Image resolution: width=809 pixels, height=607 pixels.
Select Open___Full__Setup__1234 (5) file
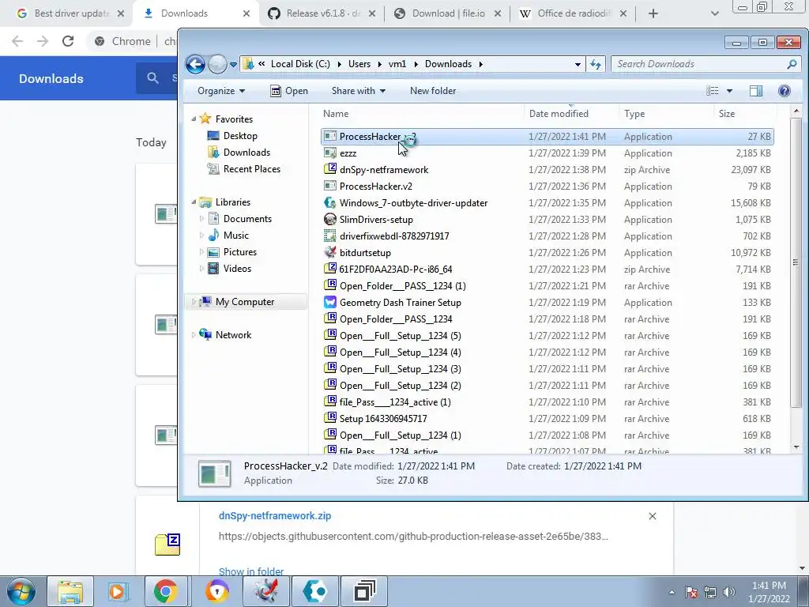(x=547, y=335)
